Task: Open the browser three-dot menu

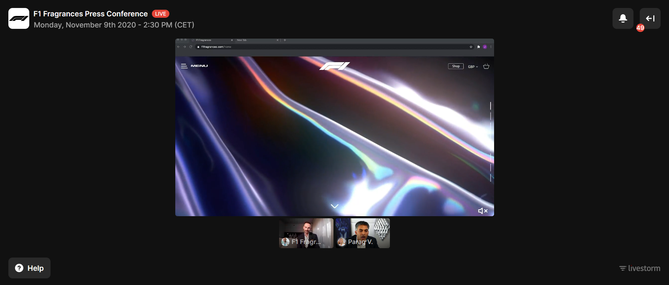Action: click(x=491, y=47)
